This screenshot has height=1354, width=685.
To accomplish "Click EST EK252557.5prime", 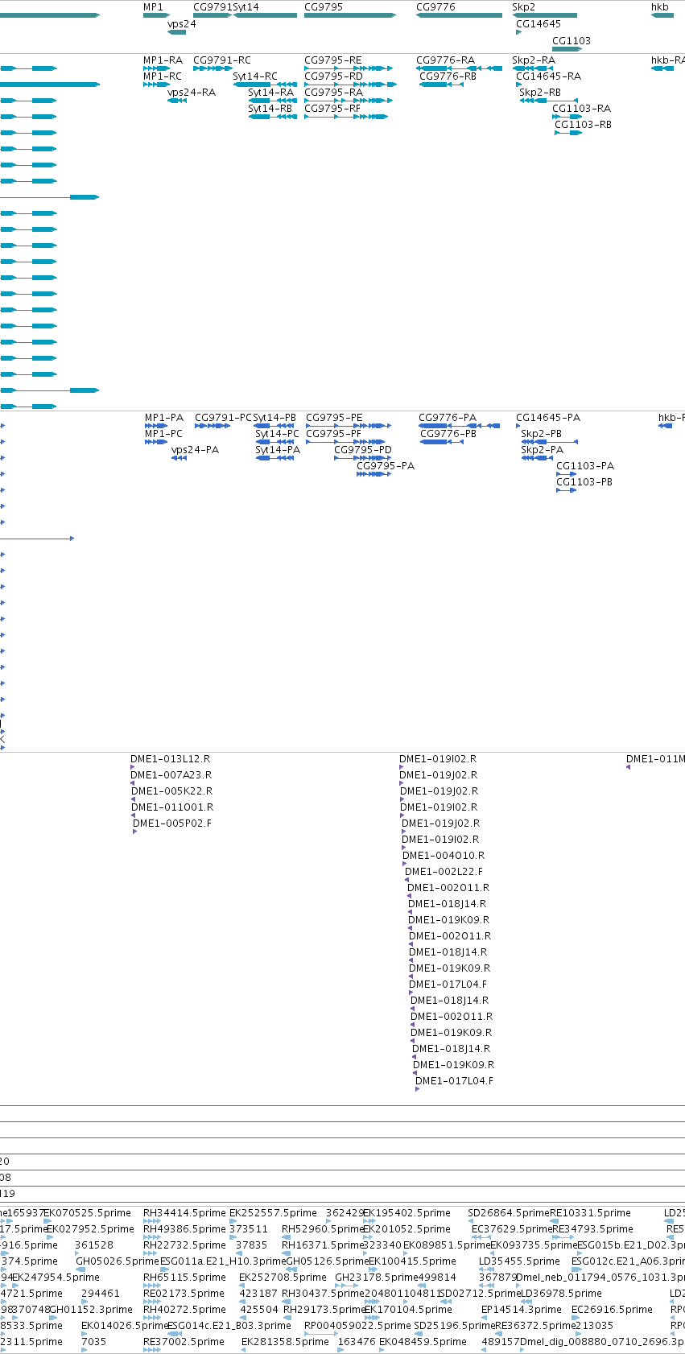I will click(273, 1213).
